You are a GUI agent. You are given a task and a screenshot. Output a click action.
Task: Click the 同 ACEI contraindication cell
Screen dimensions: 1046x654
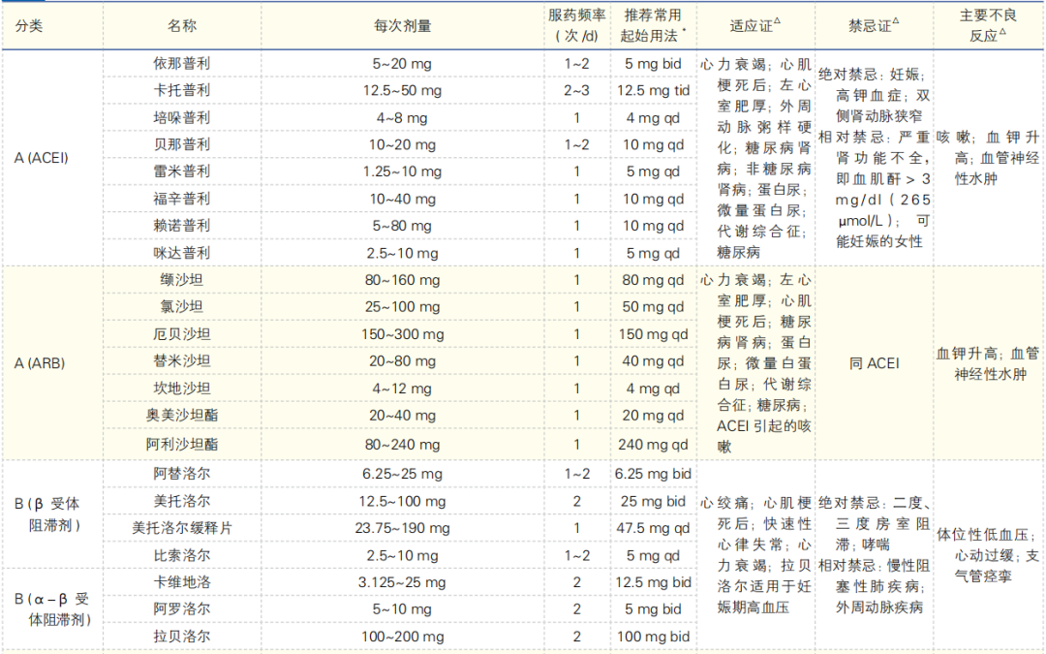874,363
